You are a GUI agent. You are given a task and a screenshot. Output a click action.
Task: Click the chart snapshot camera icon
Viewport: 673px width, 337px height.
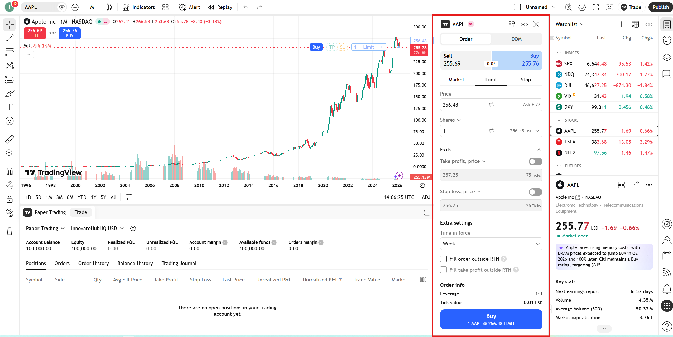coord(609,7)
